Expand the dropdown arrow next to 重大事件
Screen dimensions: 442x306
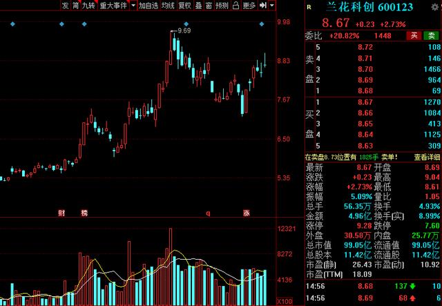pos(133,6)
